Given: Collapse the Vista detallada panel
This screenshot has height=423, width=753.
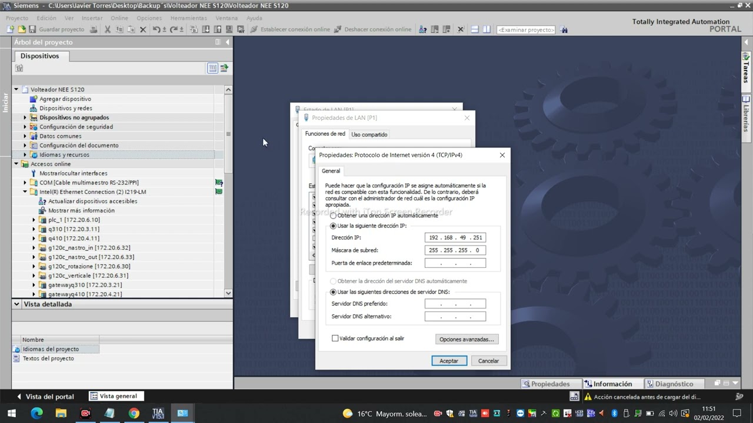Looking at the screenshot, I should click(16, 304).
